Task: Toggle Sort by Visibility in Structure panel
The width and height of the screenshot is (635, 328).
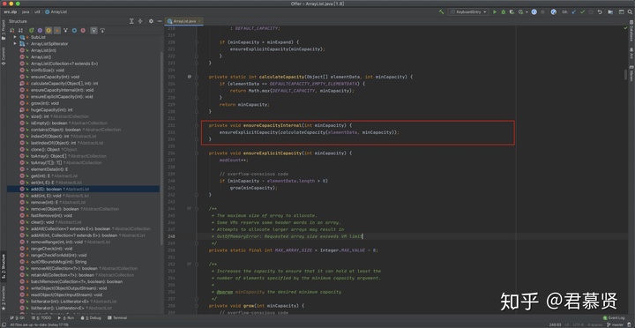Action: (11, 30)
